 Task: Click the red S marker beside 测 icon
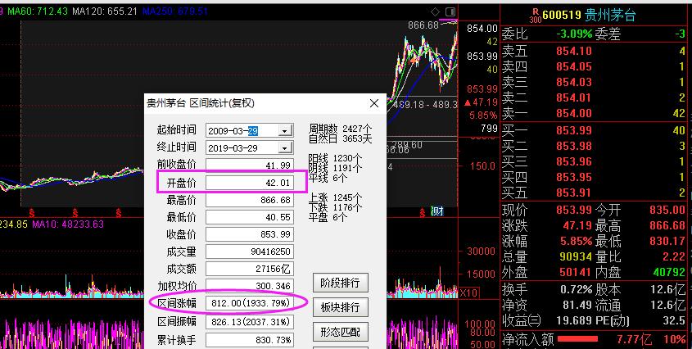coord(421,213)
